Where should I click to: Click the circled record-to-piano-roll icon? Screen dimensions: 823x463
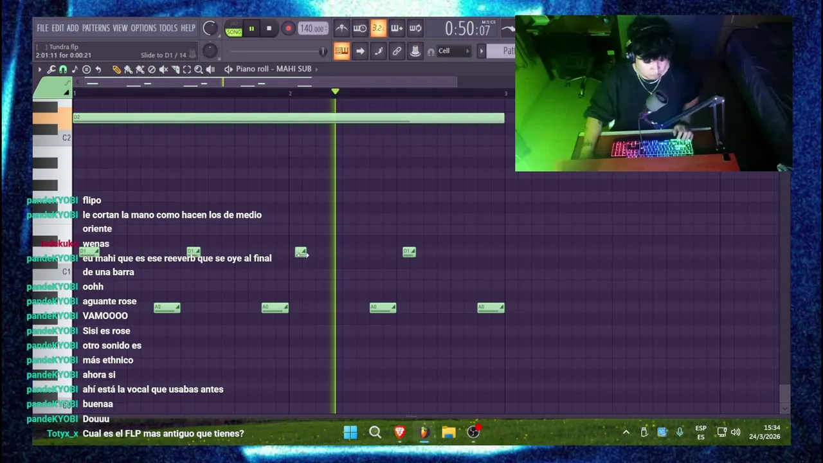[x=86, y=69]
